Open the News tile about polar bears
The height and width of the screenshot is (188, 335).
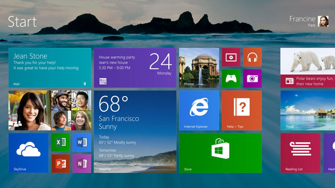(308, 67)
